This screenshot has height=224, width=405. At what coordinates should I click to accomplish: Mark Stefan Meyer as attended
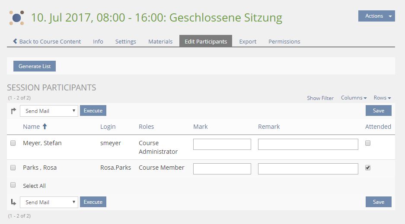coord(368,143)
